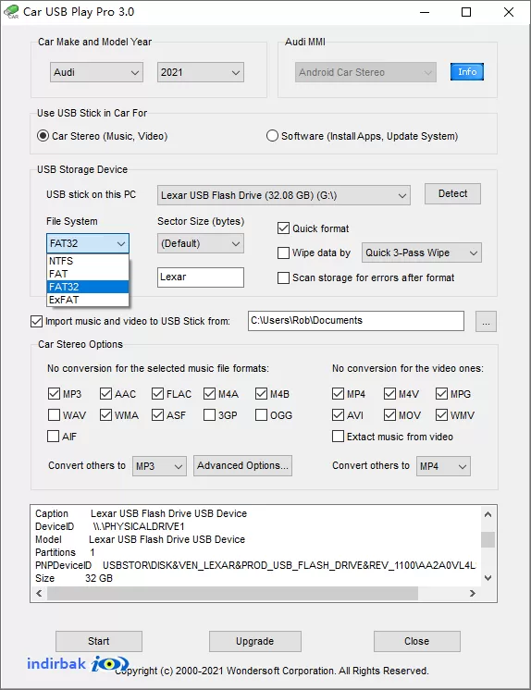Enable Extact music from video checkbox
Image resolution: width=531 pixels, height=690 pixels.
tap(338, 436)
